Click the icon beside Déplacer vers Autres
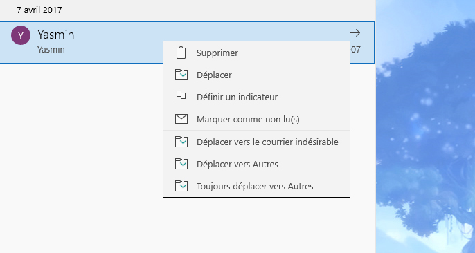This screenshot has height=253, width=475. pyautogui.click(x=181, y=164)
